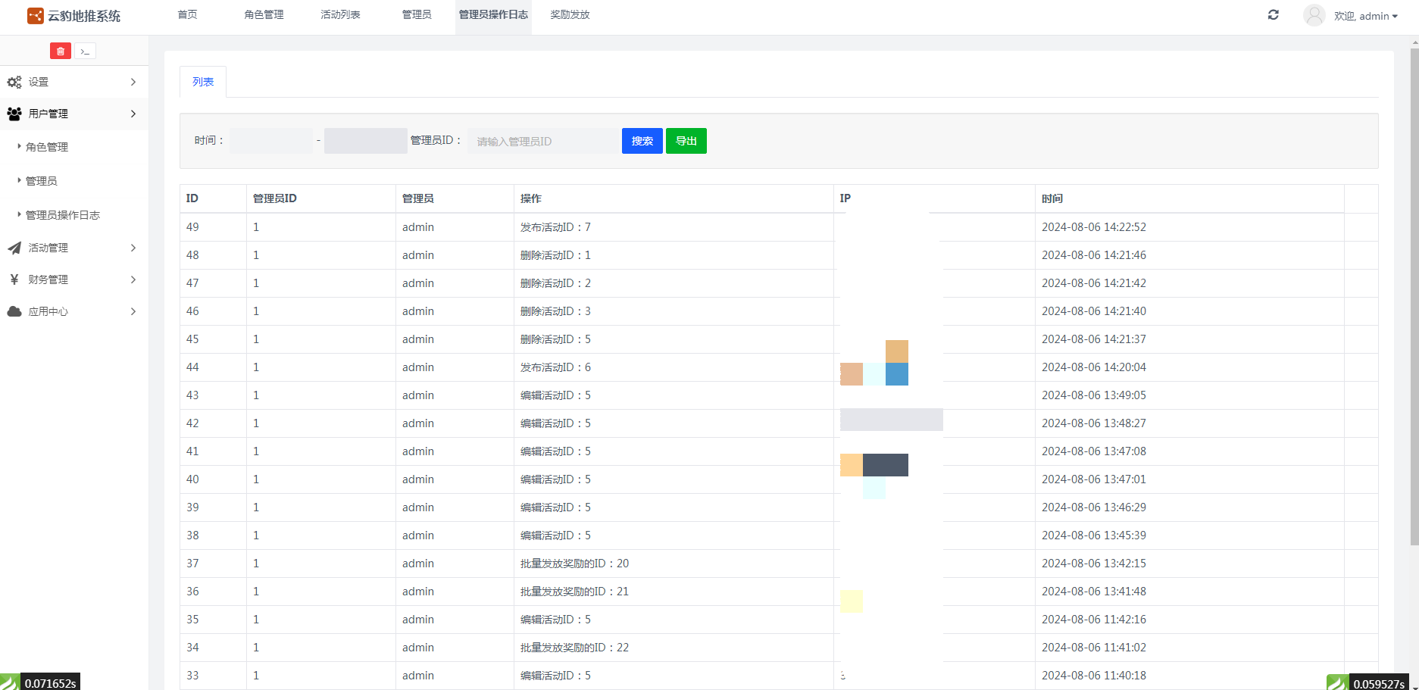Screen dimensions: 1419x690
Task: Expand the 活动管理 sidebar chevron
Action: (133, 248)
